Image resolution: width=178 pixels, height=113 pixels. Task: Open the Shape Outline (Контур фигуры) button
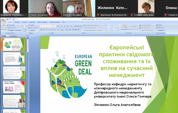tap(145, 28)
